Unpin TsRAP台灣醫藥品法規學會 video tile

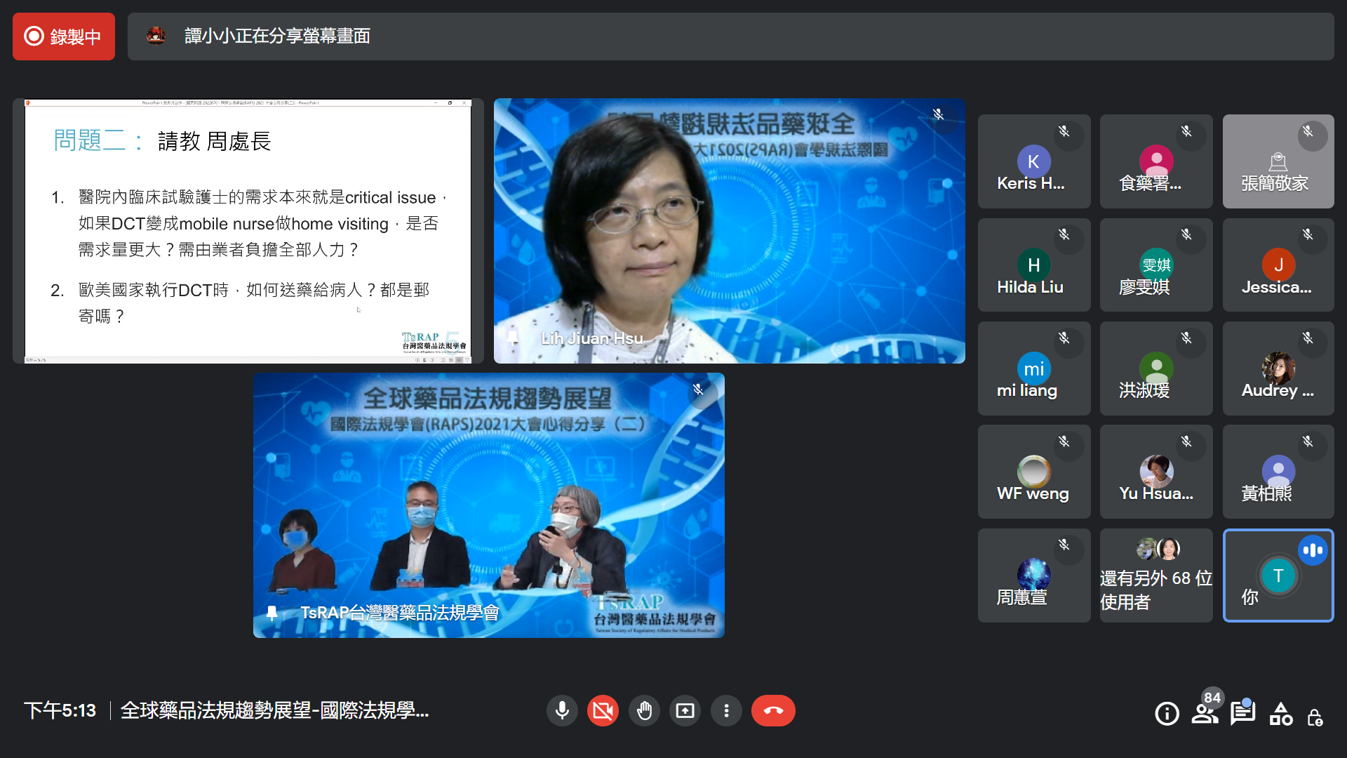(272, 613)
